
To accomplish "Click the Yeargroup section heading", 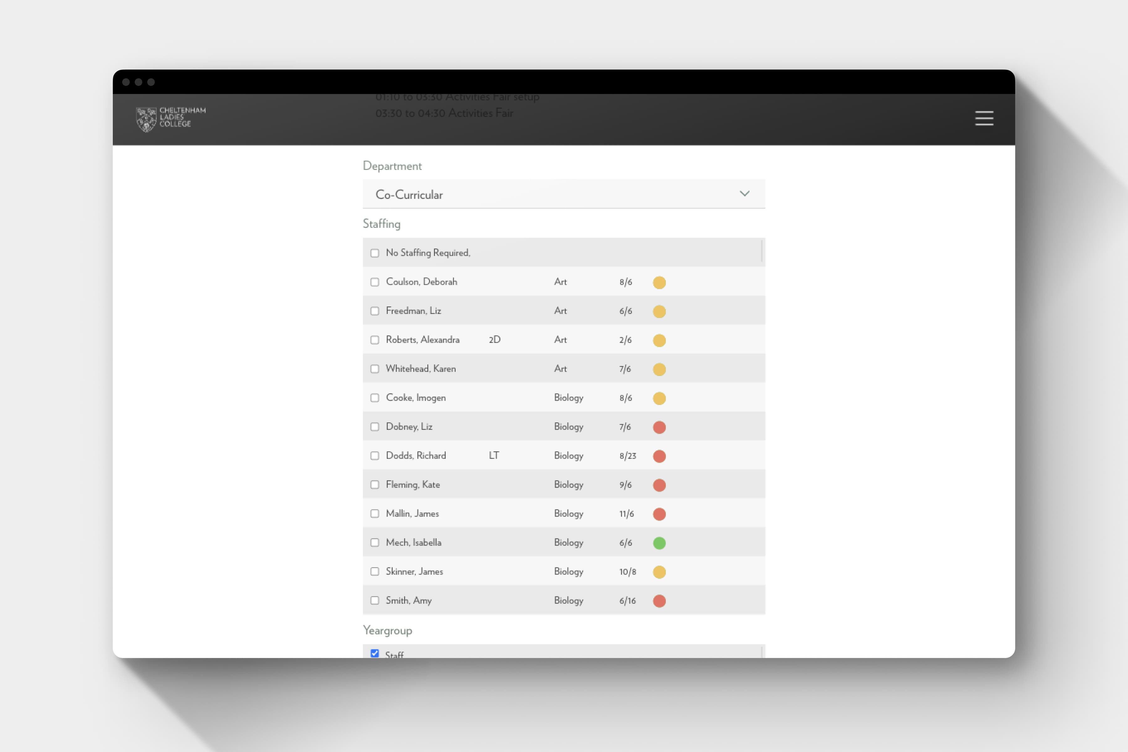I will point(387,631).
